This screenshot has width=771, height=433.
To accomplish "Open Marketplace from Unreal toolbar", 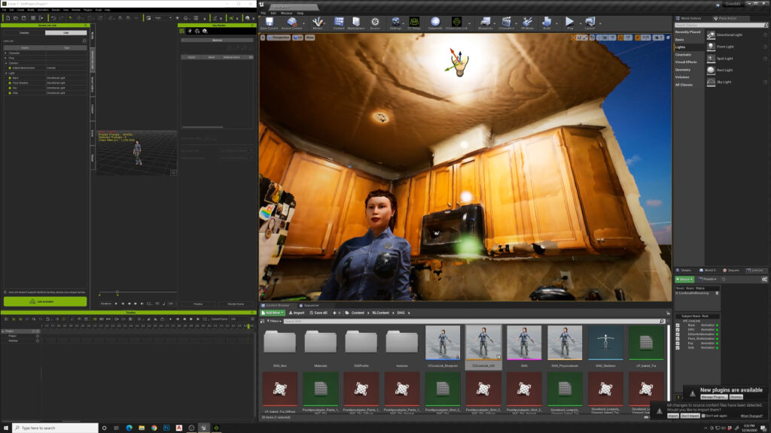I will [356, 23].
